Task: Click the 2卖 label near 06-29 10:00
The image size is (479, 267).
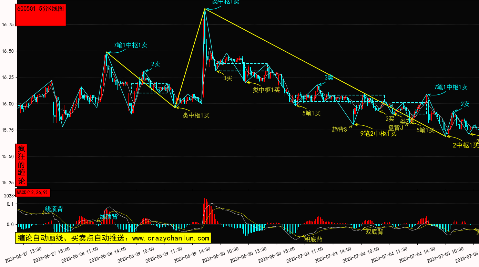Action: click(155, 64)
